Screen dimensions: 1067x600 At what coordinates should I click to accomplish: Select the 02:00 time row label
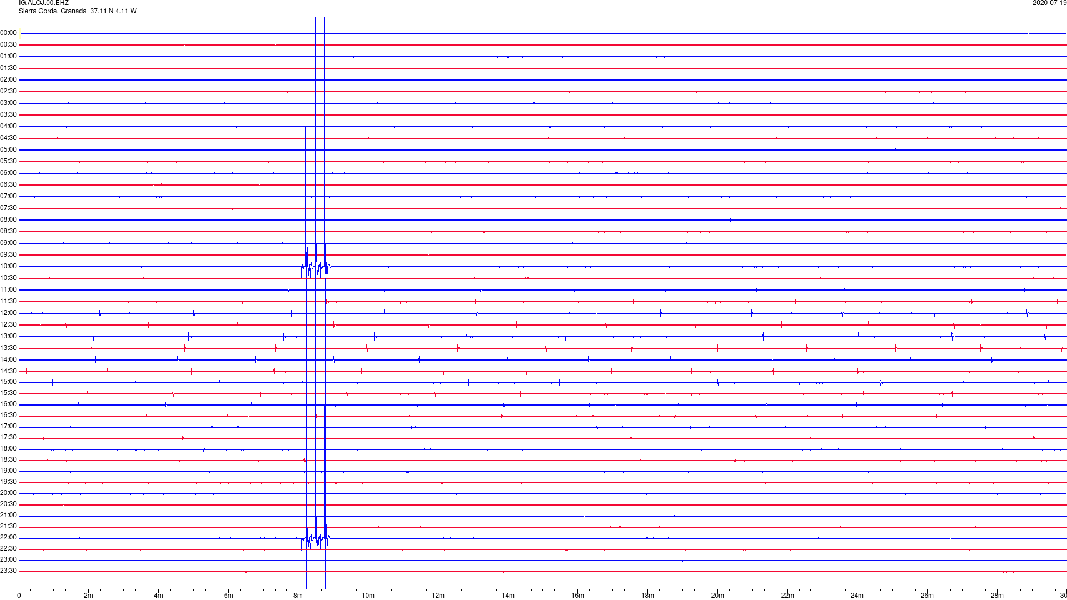coord(8,79)
